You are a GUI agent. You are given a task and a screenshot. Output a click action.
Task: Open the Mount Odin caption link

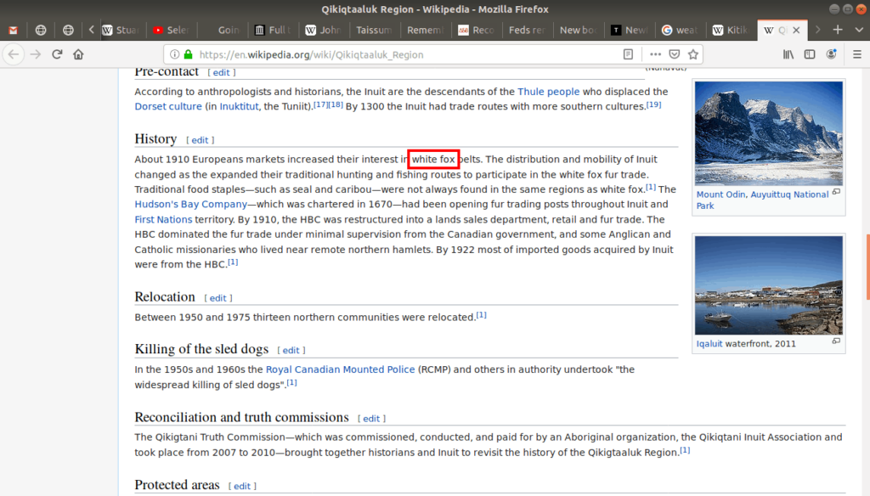(720, 194)
